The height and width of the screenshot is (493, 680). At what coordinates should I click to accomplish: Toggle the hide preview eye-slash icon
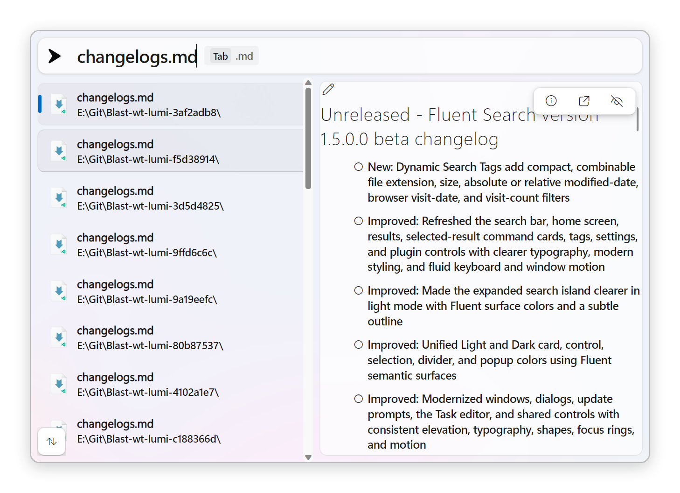[617, 101]
